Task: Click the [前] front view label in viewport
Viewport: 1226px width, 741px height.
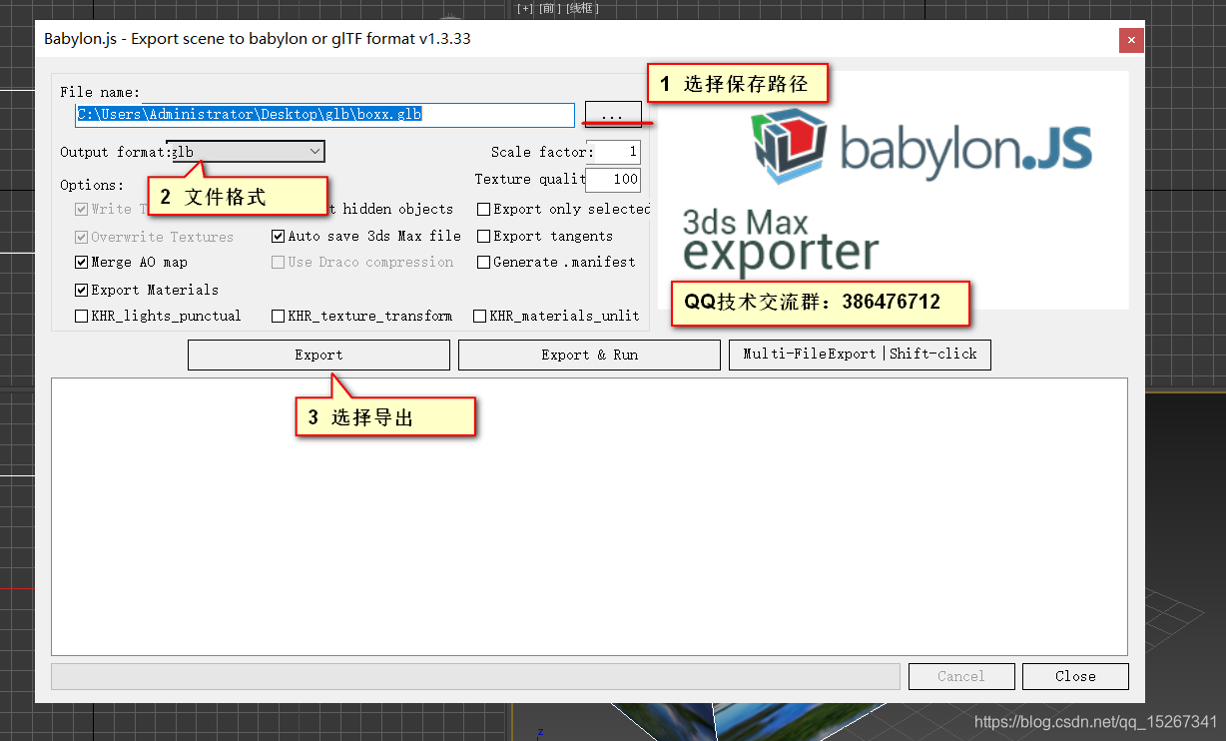Action: [550, 8]
